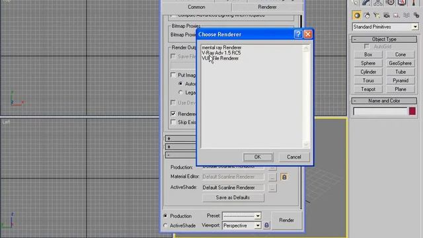Click the renderer list scrollbar up arrow
Image resolution: width=423 pixels, height=238 pixels.
pyautogui.click(x=306, y=48)
